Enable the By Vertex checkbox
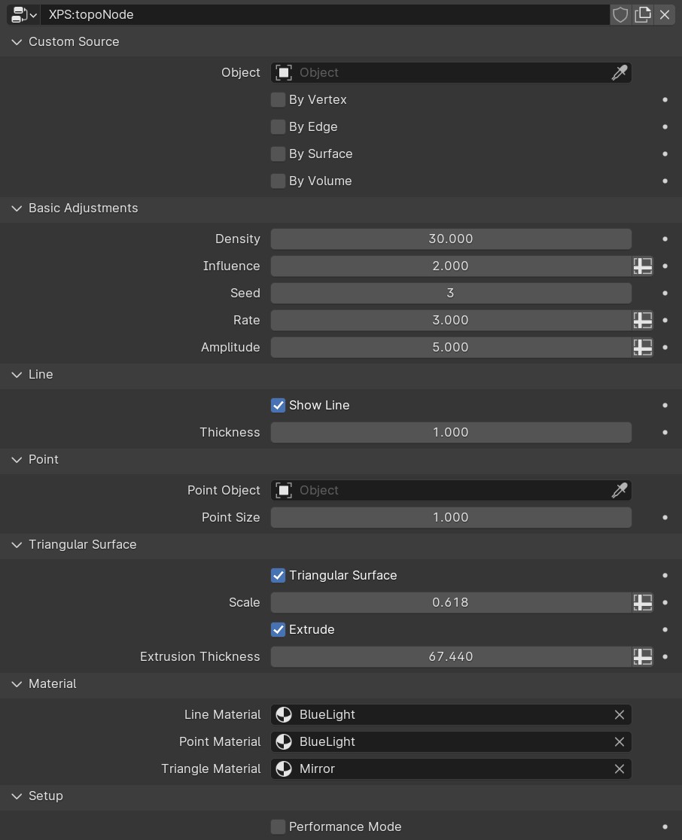Viewport: 682px width, 840px height. coord(278,99)
